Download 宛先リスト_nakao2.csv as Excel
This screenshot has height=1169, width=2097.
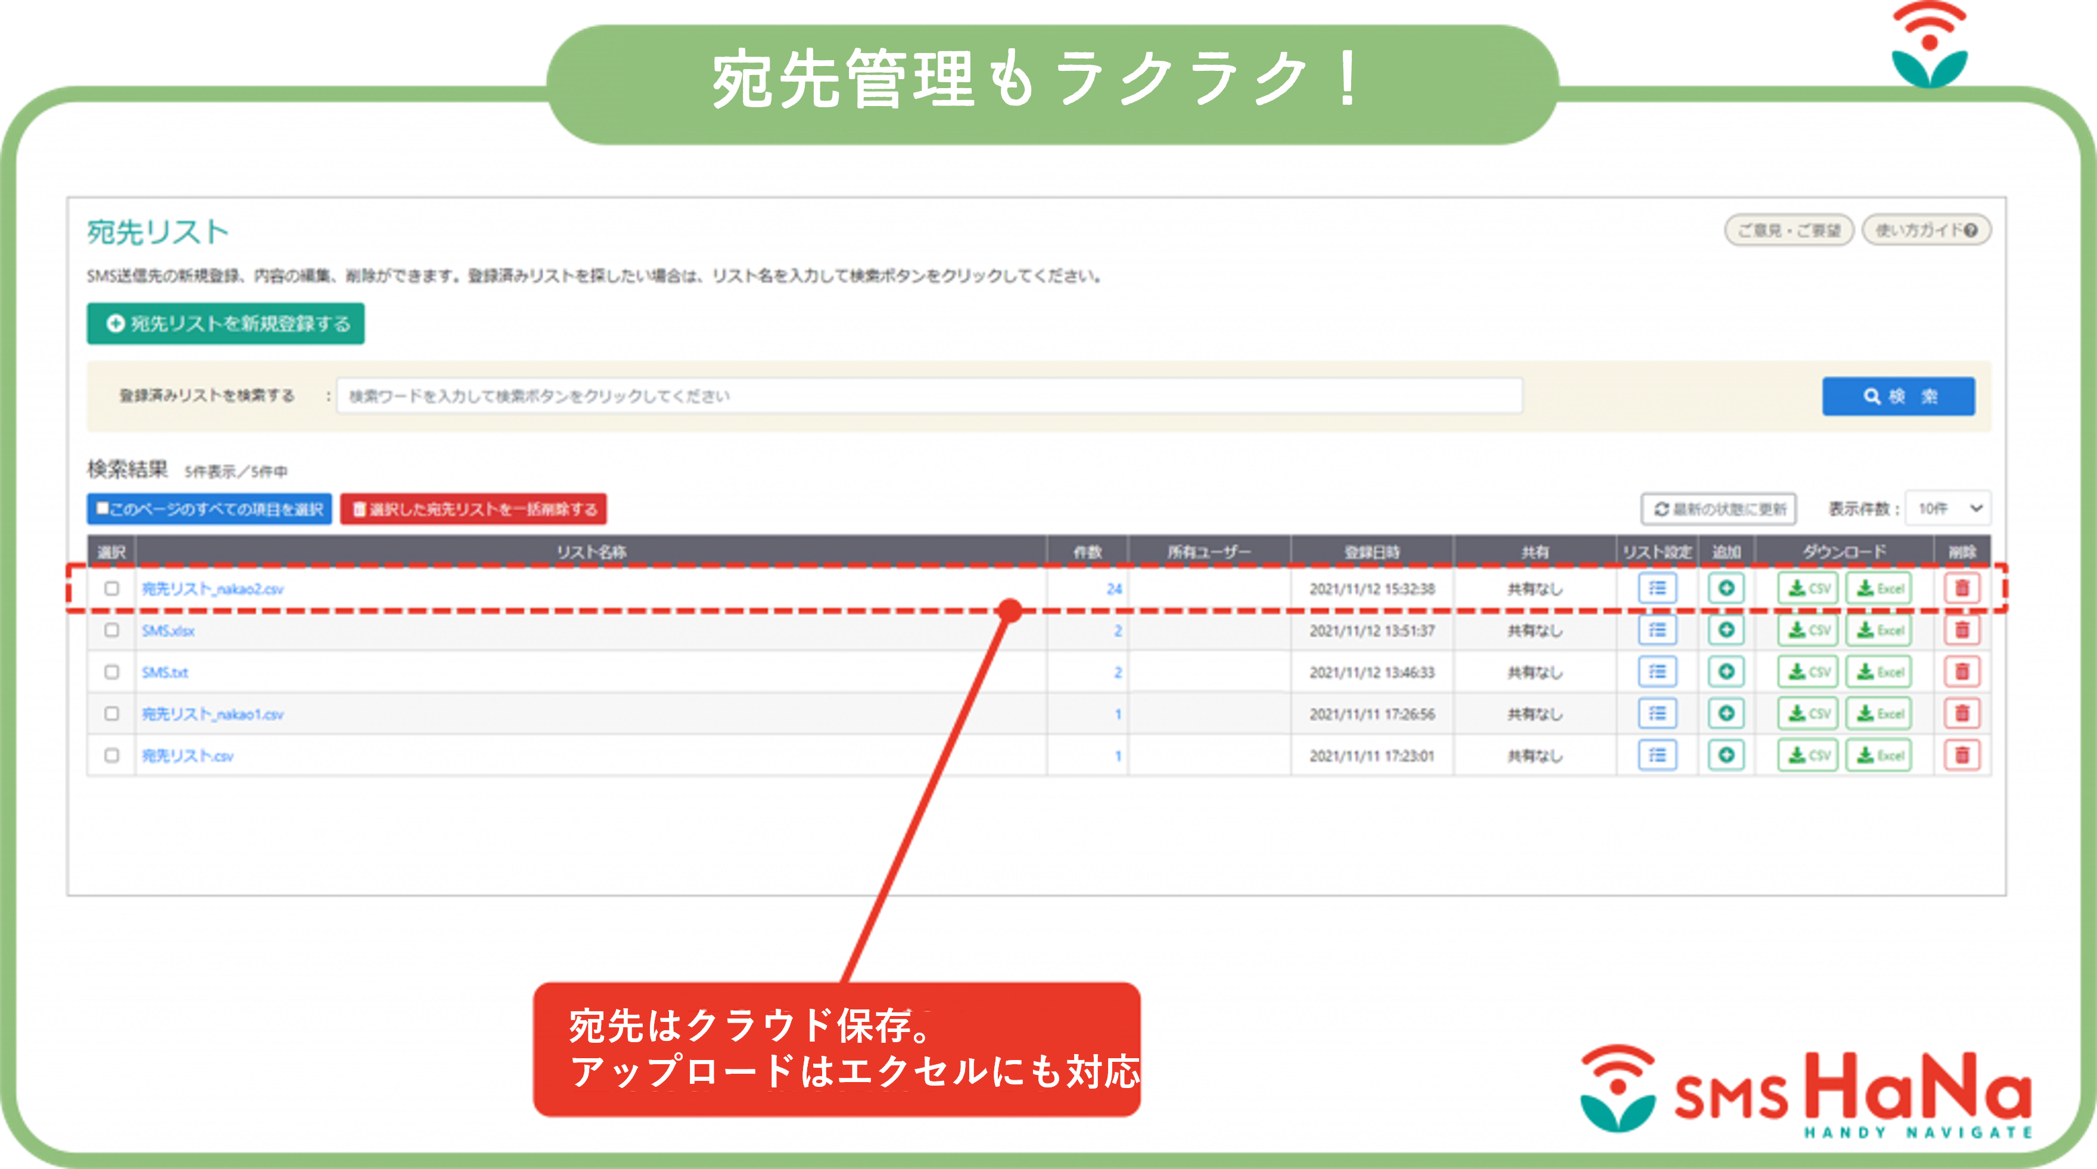(1879, 588)
